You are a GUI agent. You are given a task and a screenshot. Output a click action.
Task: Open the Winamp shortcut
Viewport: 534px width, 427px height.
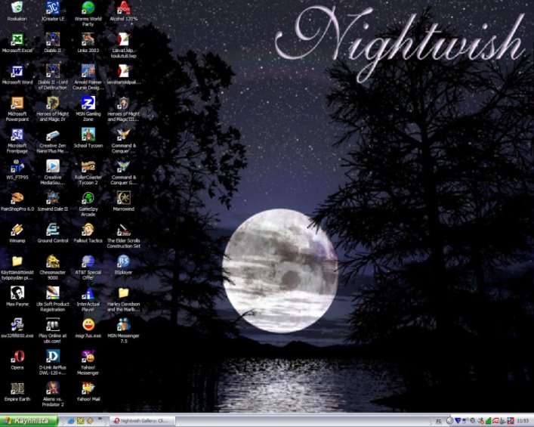[17, 229]
